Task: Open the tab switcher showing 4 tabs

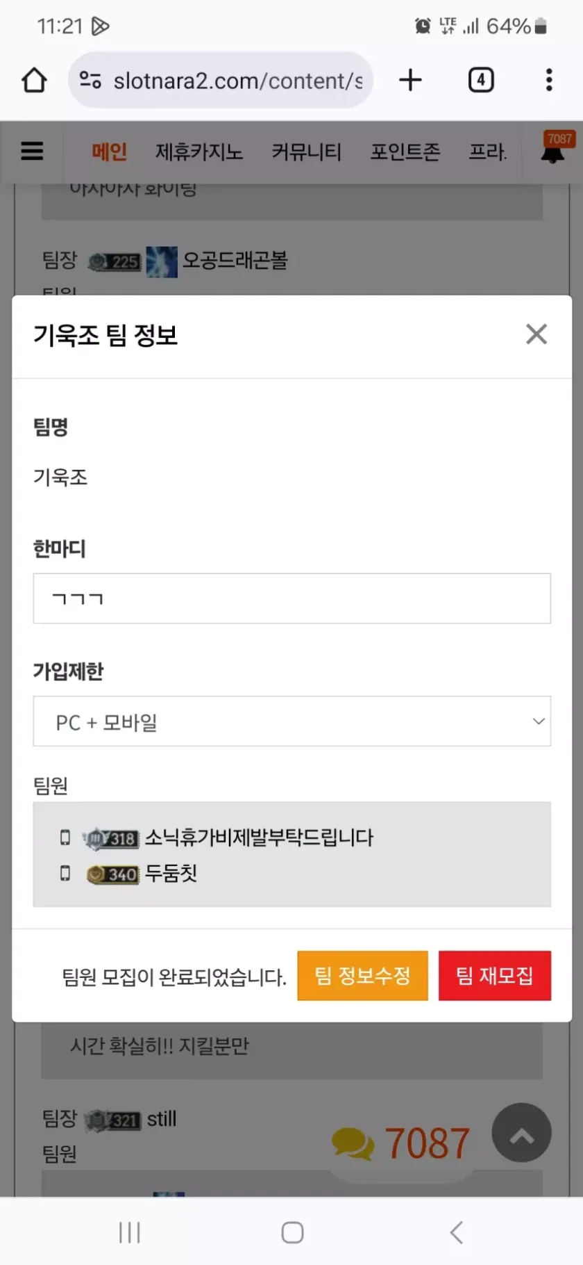Action: tap(480, 80)
